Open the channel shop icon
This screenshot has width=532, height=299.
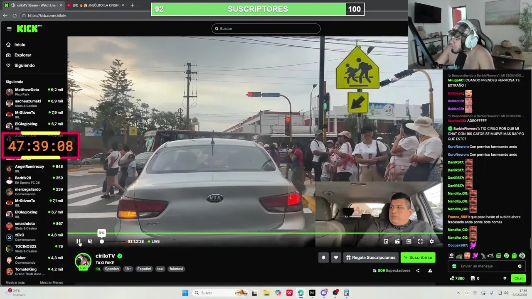tap(473, 278)
